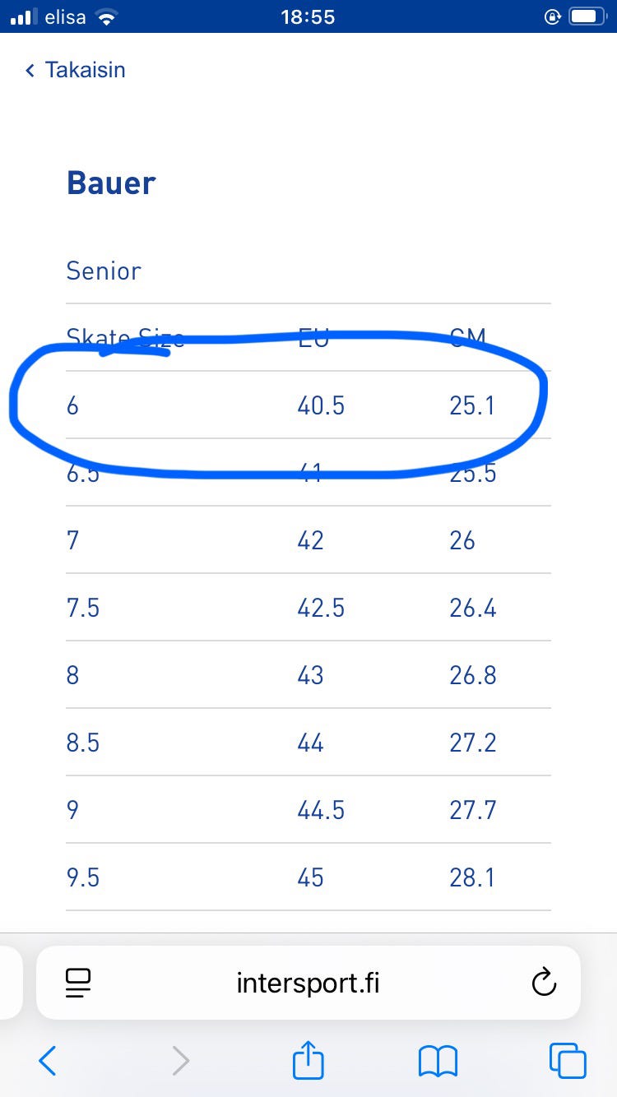
Task: Open the page reader menu icon
Action: (78, 982)
